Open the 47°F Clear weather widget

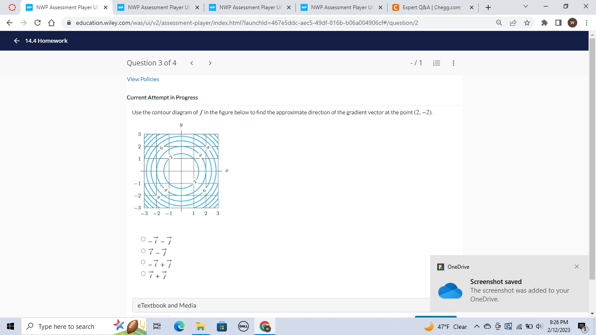coord(445,326)
